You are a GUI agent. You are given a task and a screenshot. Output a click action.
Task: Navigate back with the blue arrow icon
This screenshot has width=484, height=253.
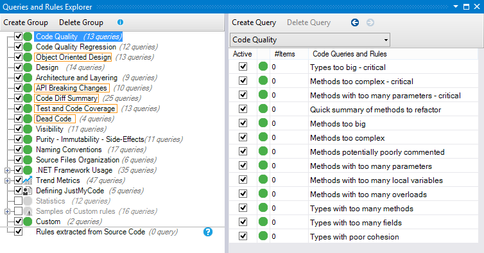[355, 22]
